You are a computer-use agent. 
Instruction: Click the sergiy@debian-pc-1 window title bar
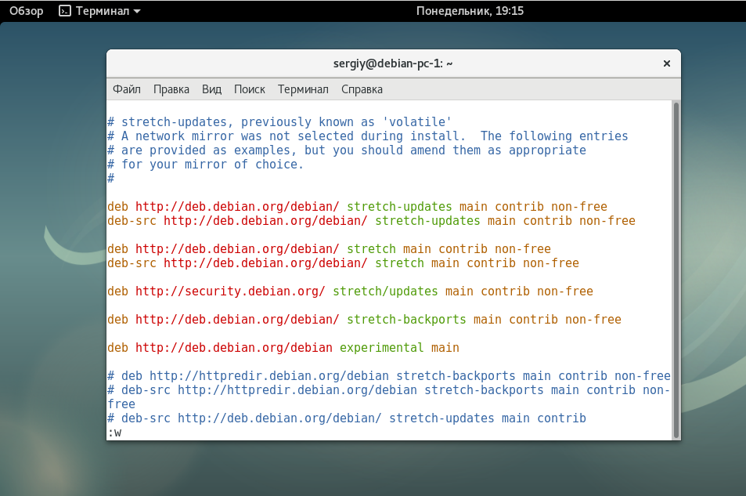pyautogui.click(x=393, y=63)
